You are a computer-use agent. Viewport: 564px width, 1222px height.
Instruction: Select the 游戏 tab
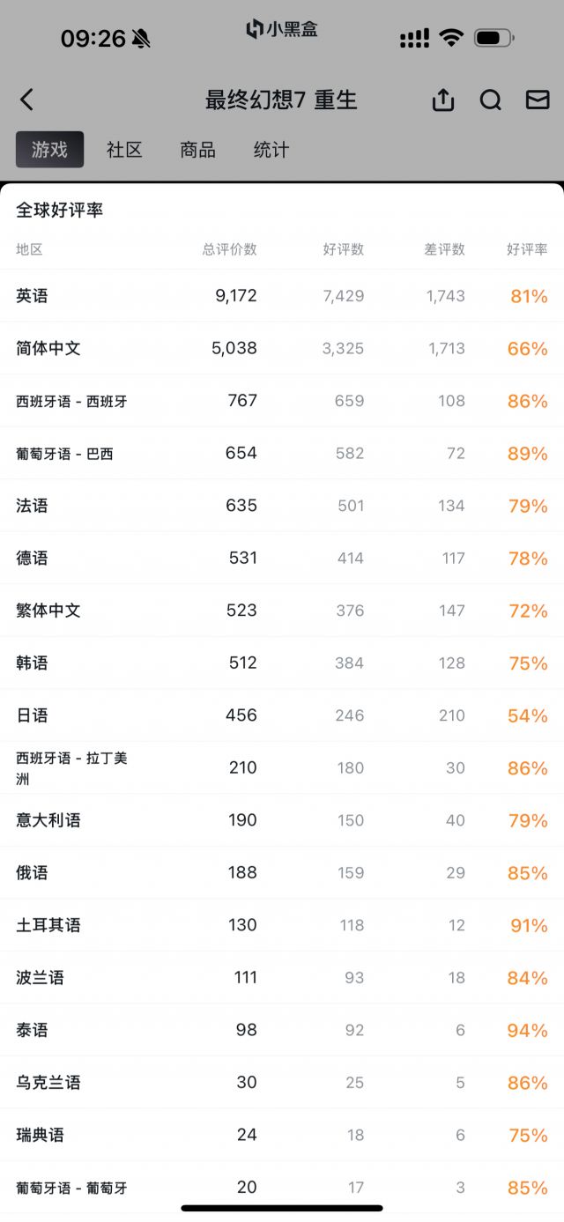point(49,150)
